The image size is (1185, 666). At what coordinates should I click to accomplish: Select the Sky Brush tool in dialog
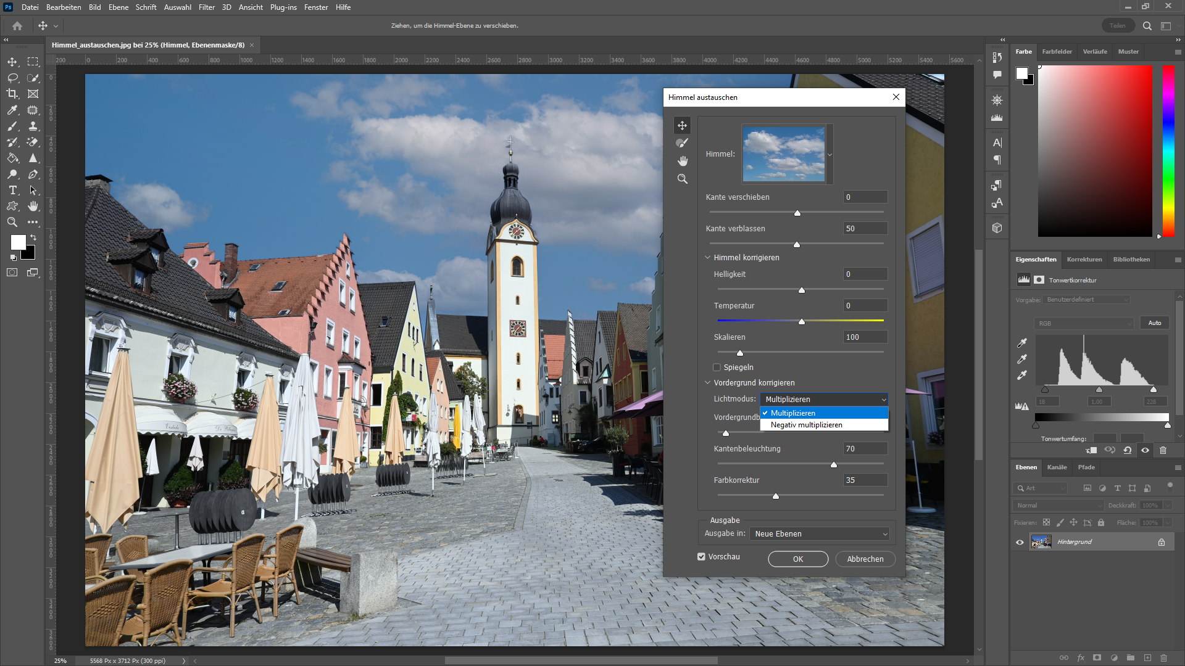tap(682, 143)
